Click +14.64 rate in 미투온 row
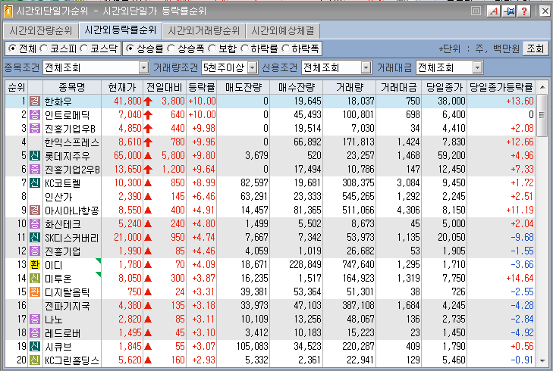 pyautogui.click(x=520, y=279)
